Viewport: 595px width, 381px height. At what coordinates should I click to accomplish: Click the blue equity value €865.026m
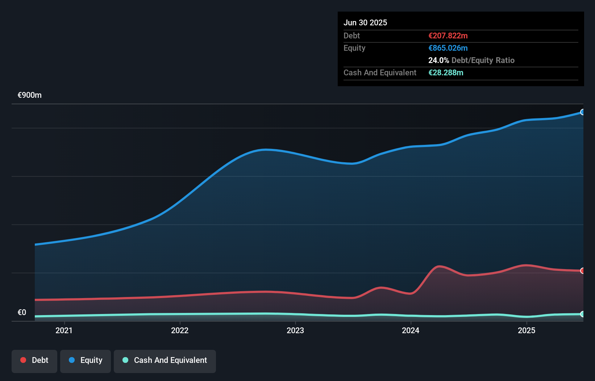click(448, 48)
